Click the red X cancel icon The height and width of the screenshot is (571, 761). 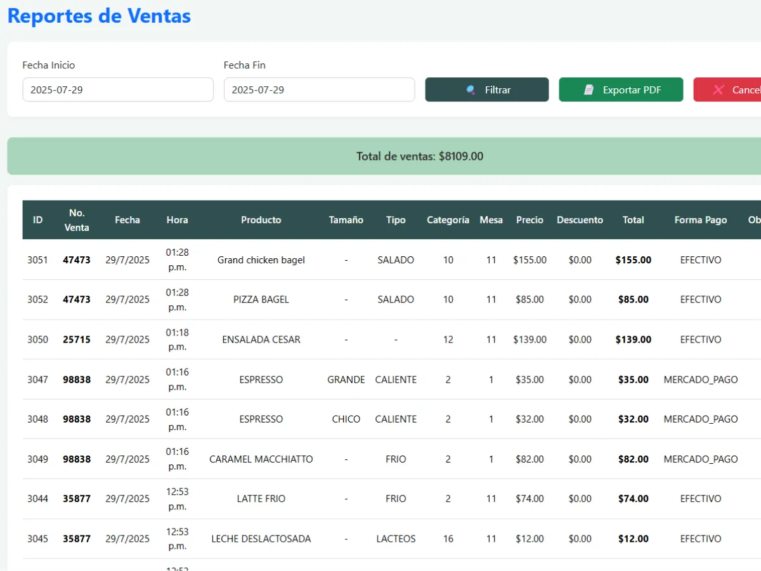coord(718,90)
